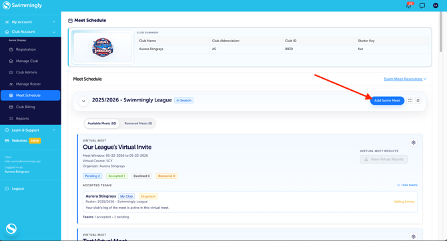The height and width of the screenshot is (241, 447).
Task: Expand the Learn & Support menu
Action: point(31,130)
